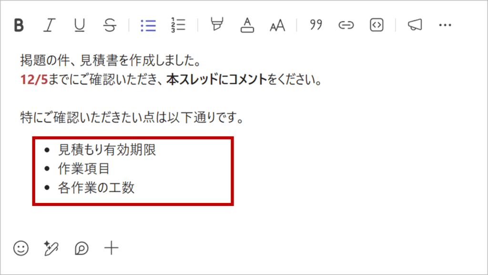This screenshot has height=275, width=488.
Task: Switch to numbered list
Action: (x=178, y=25)
